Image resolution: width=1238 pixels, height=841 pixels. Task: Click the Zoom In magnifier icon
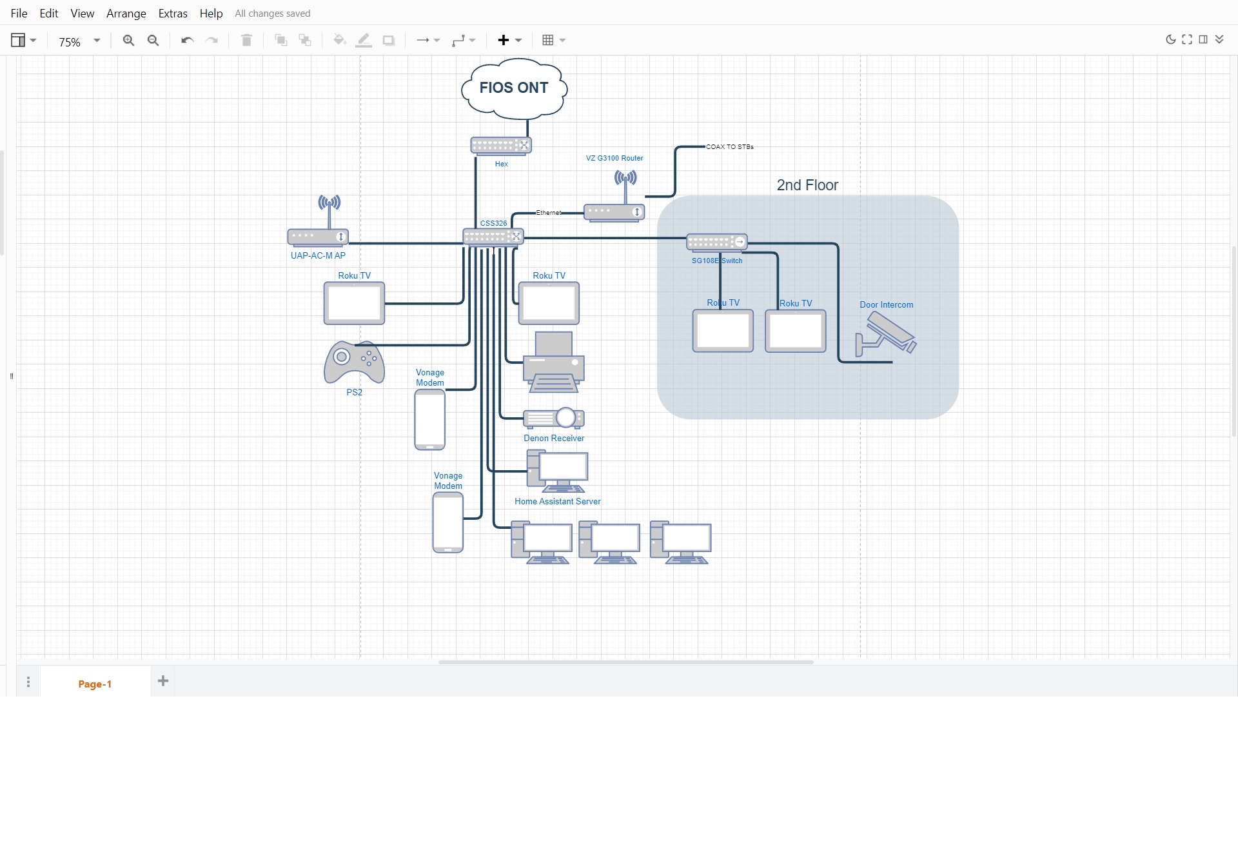128,40
